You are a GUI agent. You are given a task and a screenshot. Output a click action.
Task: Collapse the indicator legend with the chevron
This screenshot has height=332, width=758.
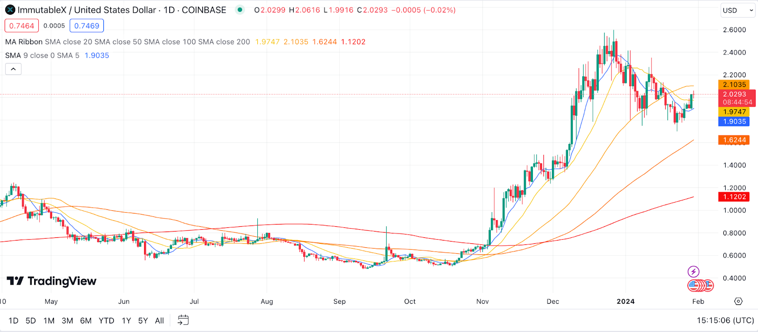[x=13, y=69]
